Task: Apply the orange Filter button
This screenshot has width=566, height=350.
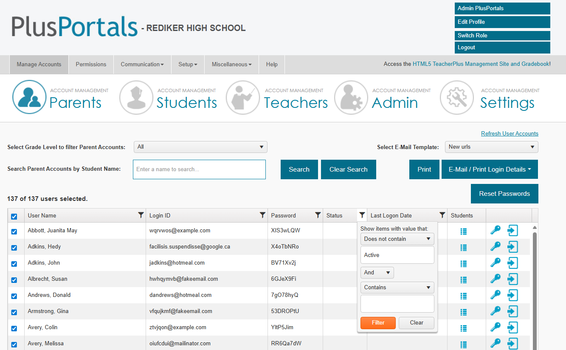Action: pos(378,323)
